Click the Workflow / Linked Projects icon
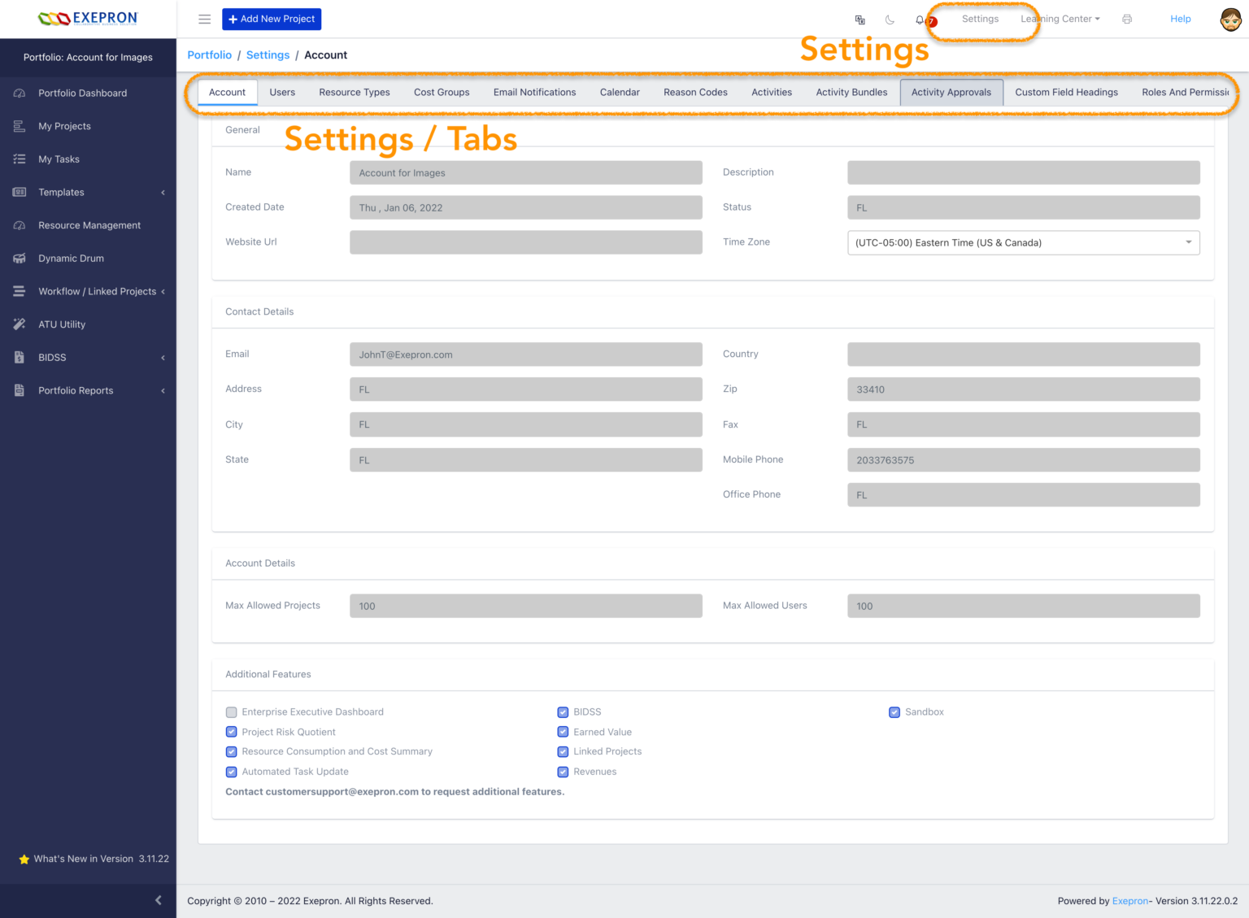The height and width of the screenshot is (918, 1249). 20,291
